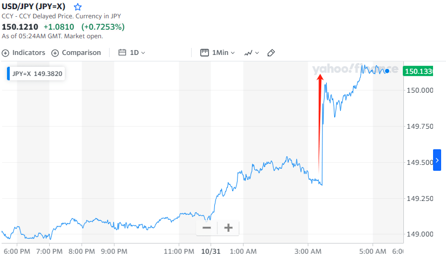Zoom out the chart with minus button
Screen dimensions: 446x257
pos(207,228)
